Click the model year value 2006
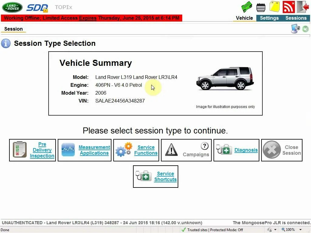This screenshot has height=233, width=311. coord(101,93)
